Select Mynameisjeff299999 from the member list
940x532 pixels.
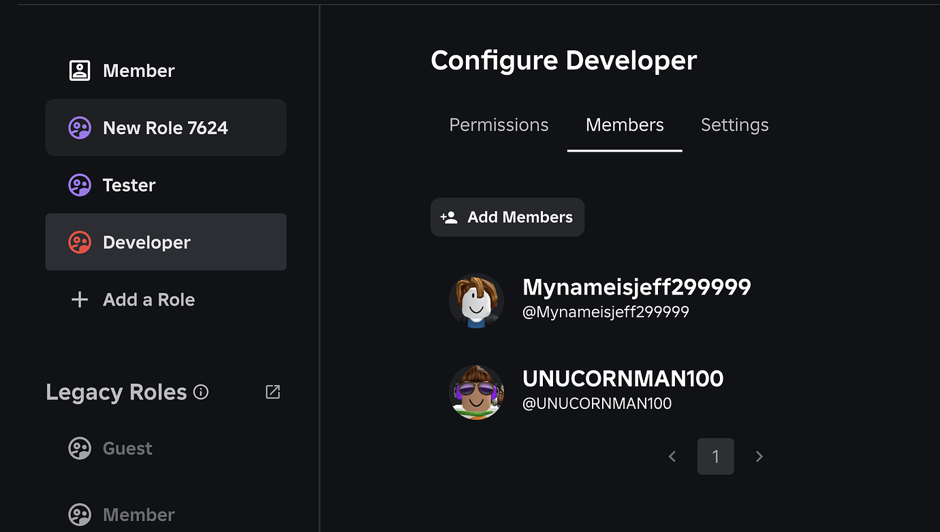coord(636,287)
